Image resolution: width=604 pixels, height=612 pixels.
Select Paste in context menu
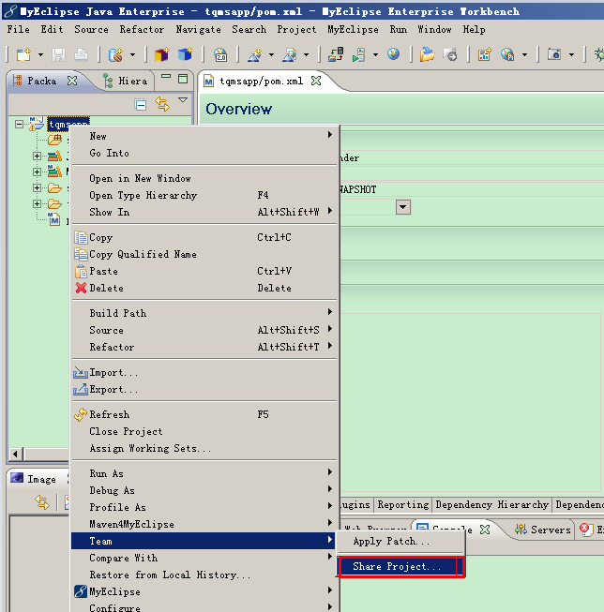tap(204, 271)
